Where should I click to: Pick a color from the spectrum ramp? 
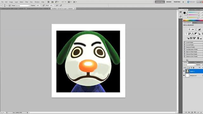coord(193,20)
